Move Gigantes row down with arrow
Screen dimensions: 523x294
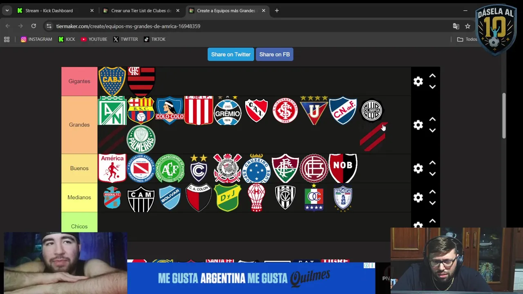[x=432, y=87]
